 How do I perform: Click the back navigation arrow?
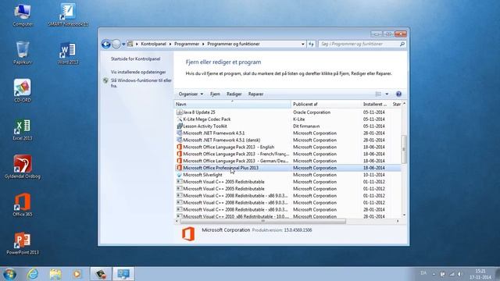pyautogui.click(x=106, y=44)
